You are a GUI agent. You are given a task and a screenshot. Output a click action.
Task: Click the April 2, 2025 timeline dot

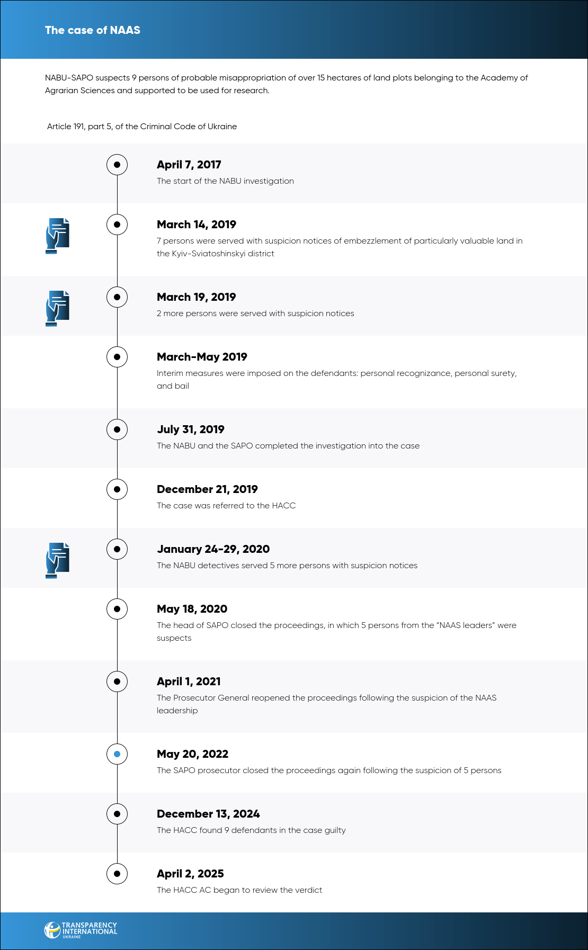(x=117, y=874)
